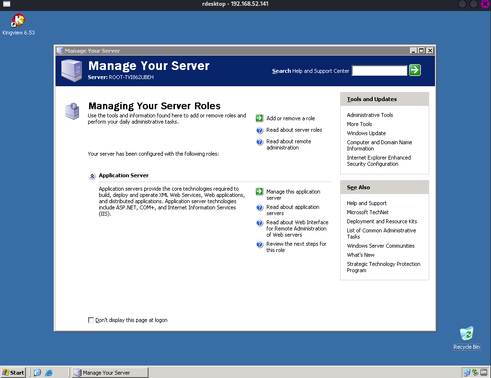Open Add or remove a role link
The image size is (491, 378).
click(291, 118)
